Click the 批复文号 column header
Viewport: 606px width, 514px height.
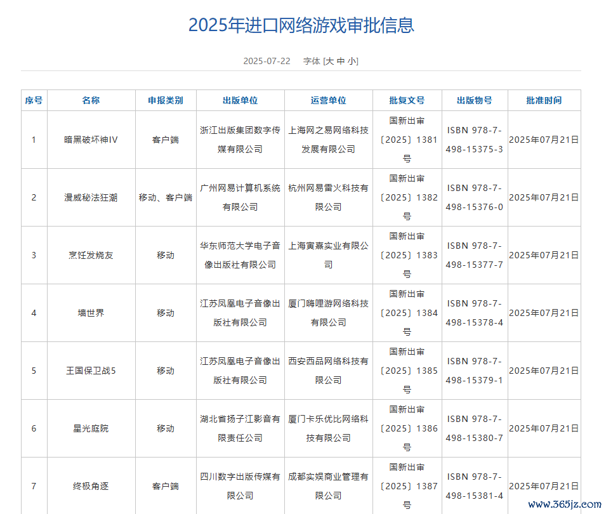407,100
